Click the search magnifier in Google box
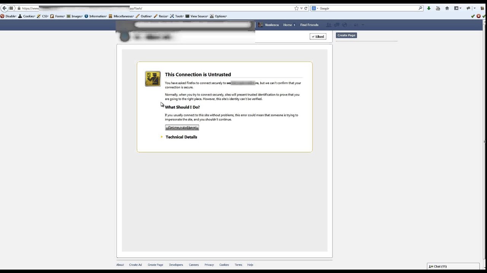The height and width of the screenshot is (273, 487). point(420,8)
